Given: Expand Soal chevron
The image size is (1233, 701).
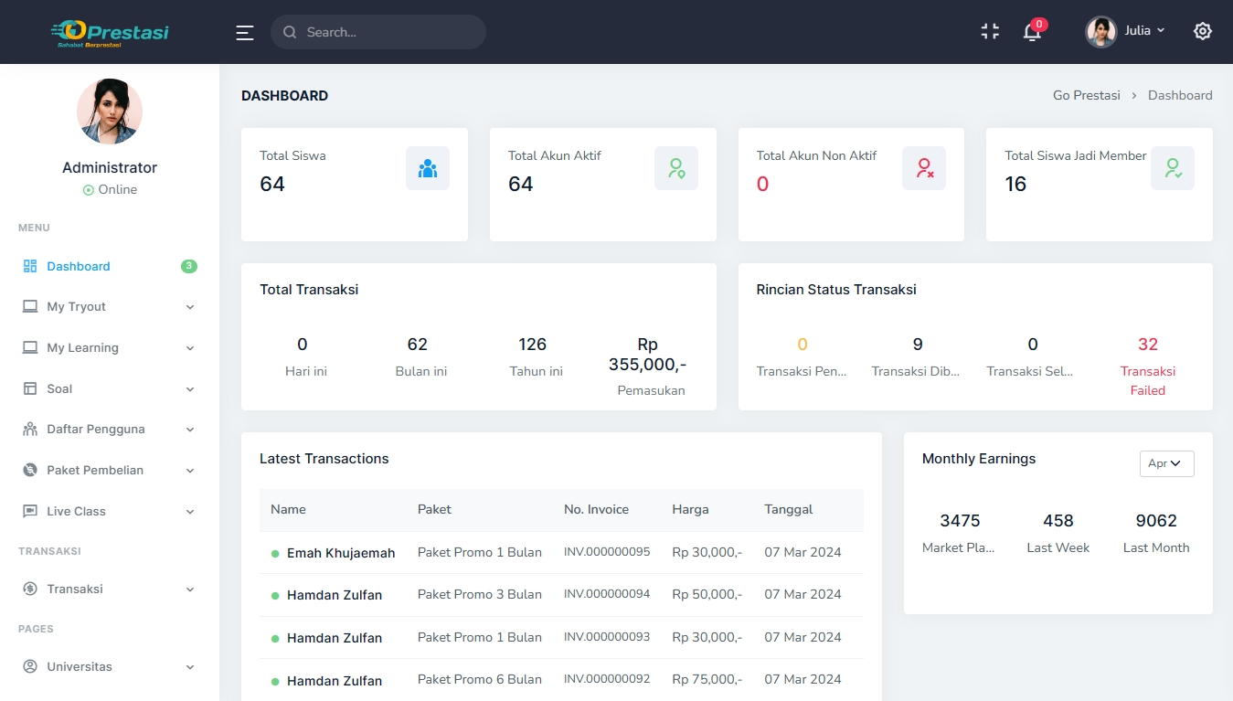Looking at the screenshot, I should (x=190, y=389).
